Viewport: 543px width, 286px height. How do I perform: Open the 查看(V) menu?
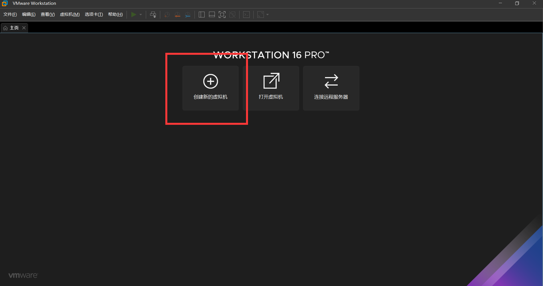pyautogui.click(x=48, y=14)
